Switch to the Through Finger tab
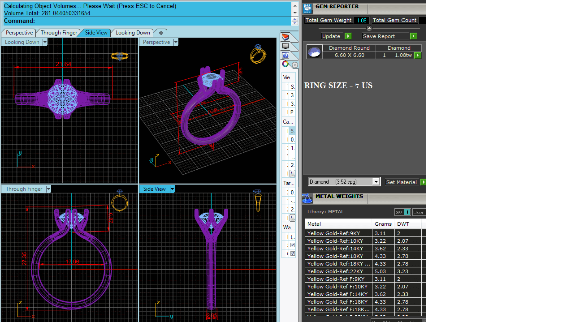 pos(59,33)
